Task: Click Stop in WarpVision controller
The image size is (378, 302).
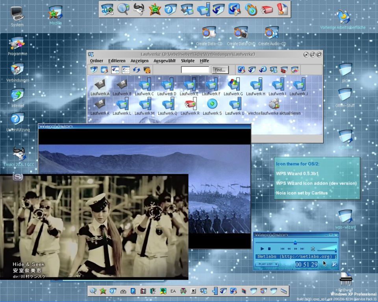Action: pos(269,249)
